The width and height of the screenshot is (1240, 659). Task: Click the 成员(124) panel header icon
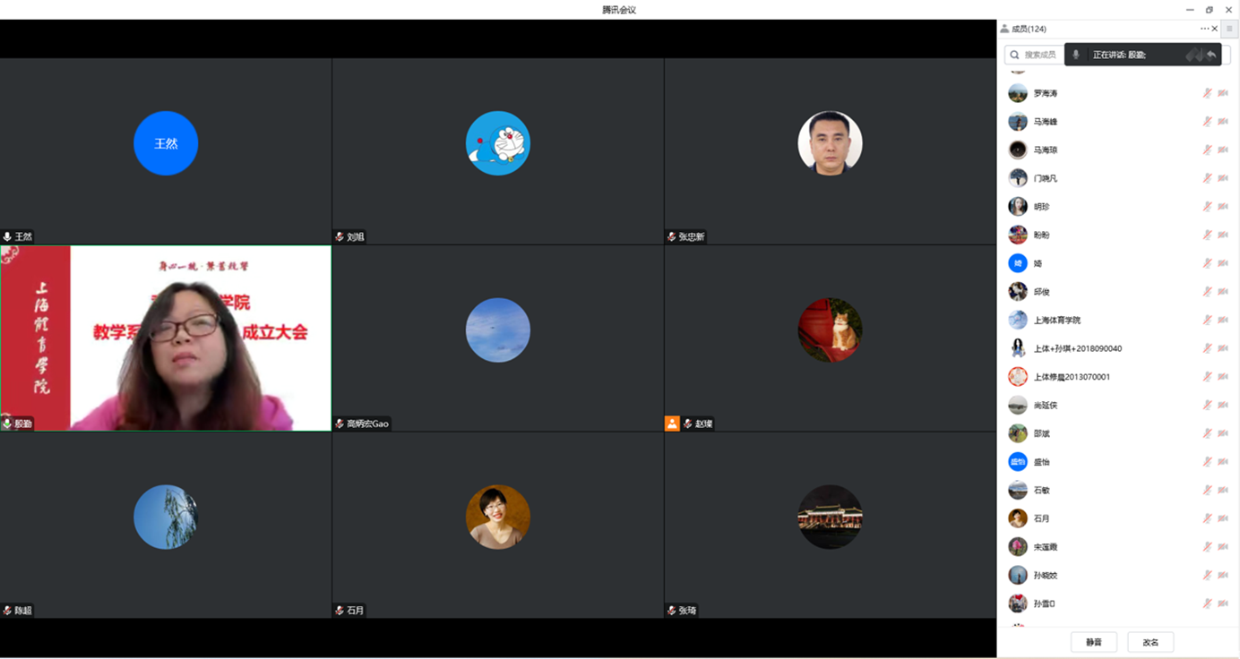1004,29
